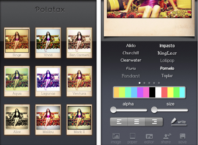The width and height of the screenshot is (198, 145).
Task: Select the Impasto font
Action: coord(167,46)
